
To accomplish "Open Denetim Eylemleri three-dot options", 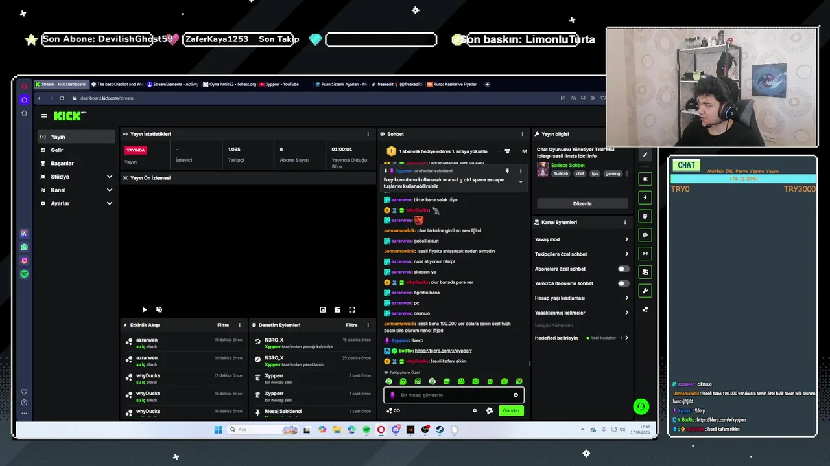I will (x=368, y=325).
